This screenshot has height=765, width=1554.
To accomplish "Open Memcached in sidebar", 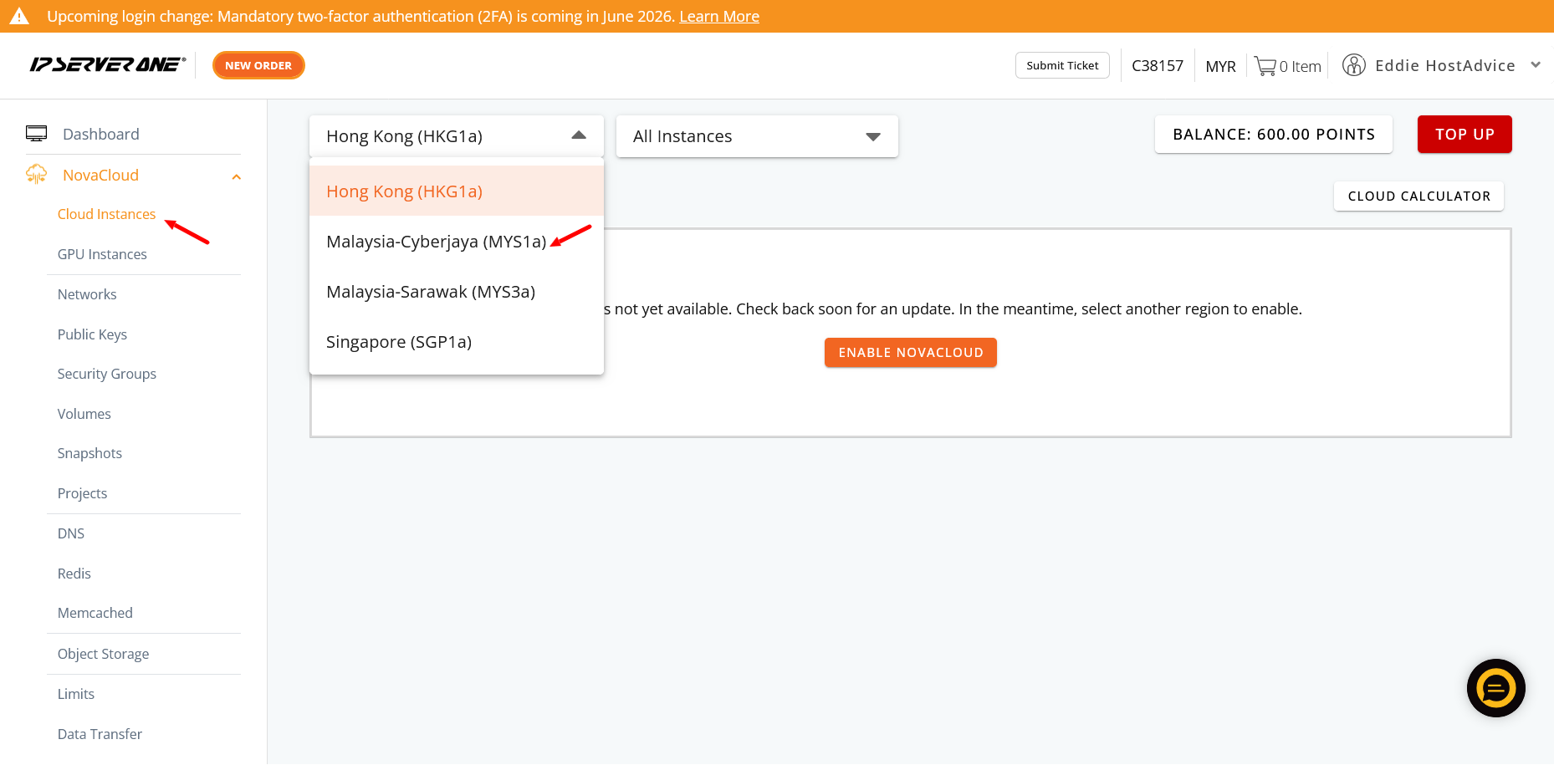I will [x=95, y=613].
